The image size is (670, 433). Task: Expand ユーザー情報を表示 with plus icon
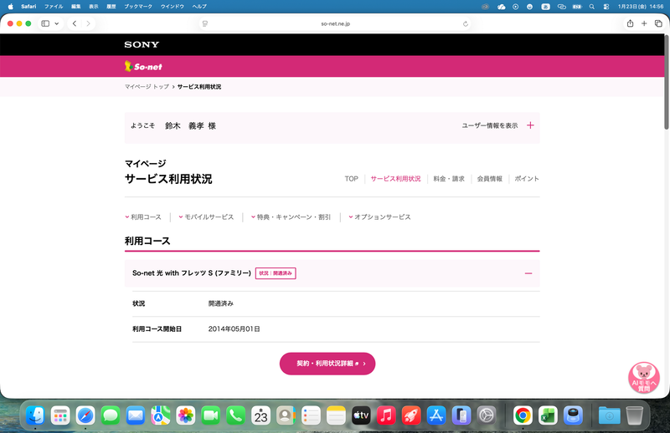530,125
